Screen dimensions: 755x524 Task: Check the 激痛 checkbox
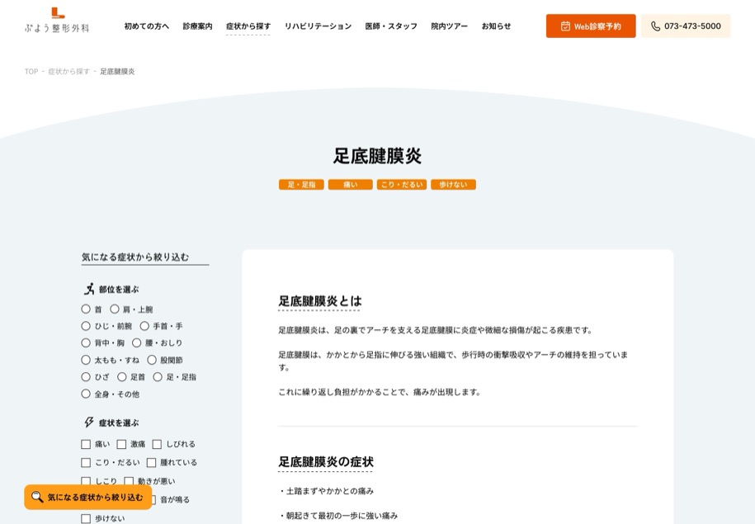[121, 444]
